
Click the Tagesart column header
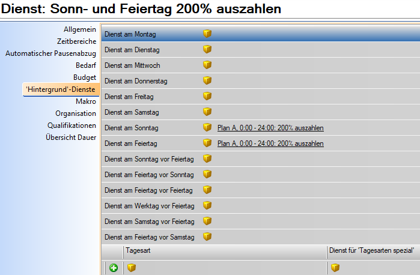pos(225,252)
